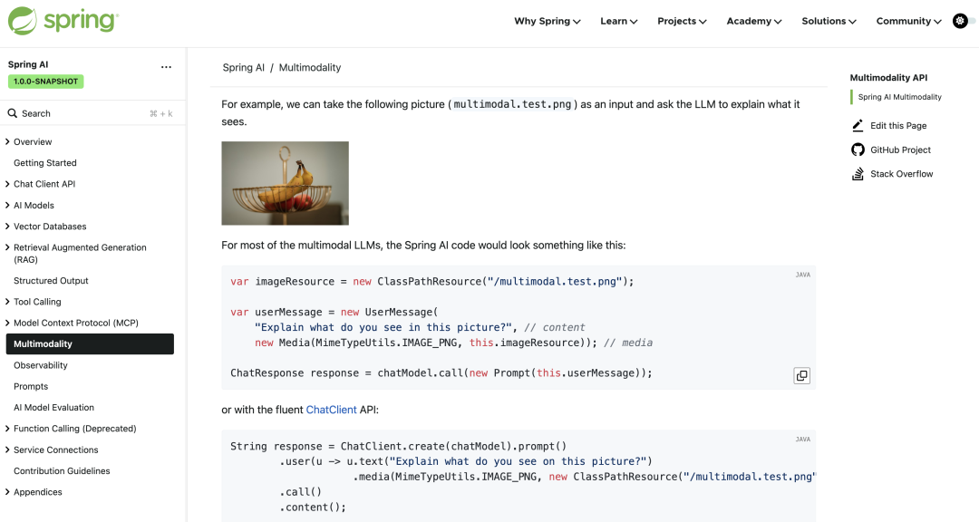Click the Stack Overflow icon
Image resolution: width=979 pixels, height=522 pixels.
click(x=858, y=174)
